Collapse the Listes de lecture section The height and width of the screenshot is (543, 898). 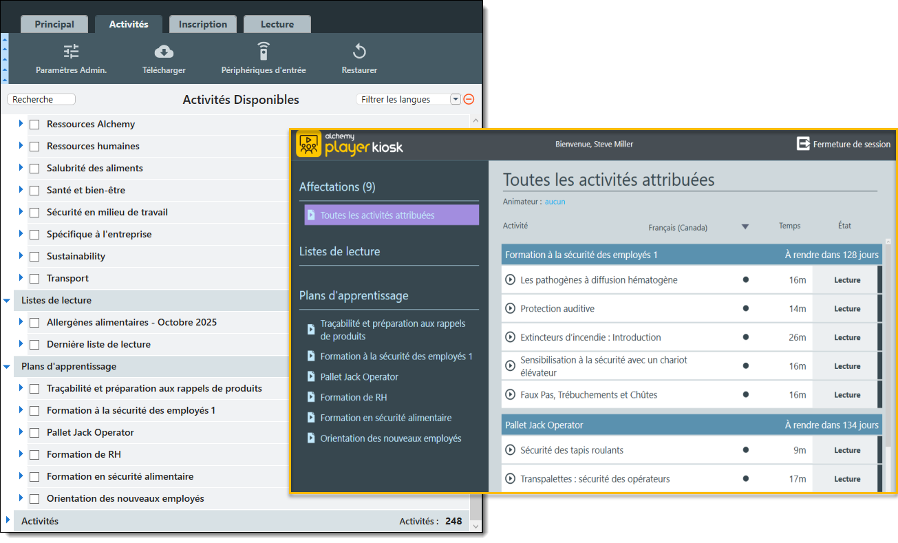pos(7,301)
